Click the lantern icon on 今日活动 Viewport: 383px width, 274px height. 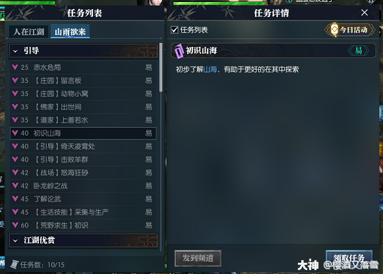[334, 30]
